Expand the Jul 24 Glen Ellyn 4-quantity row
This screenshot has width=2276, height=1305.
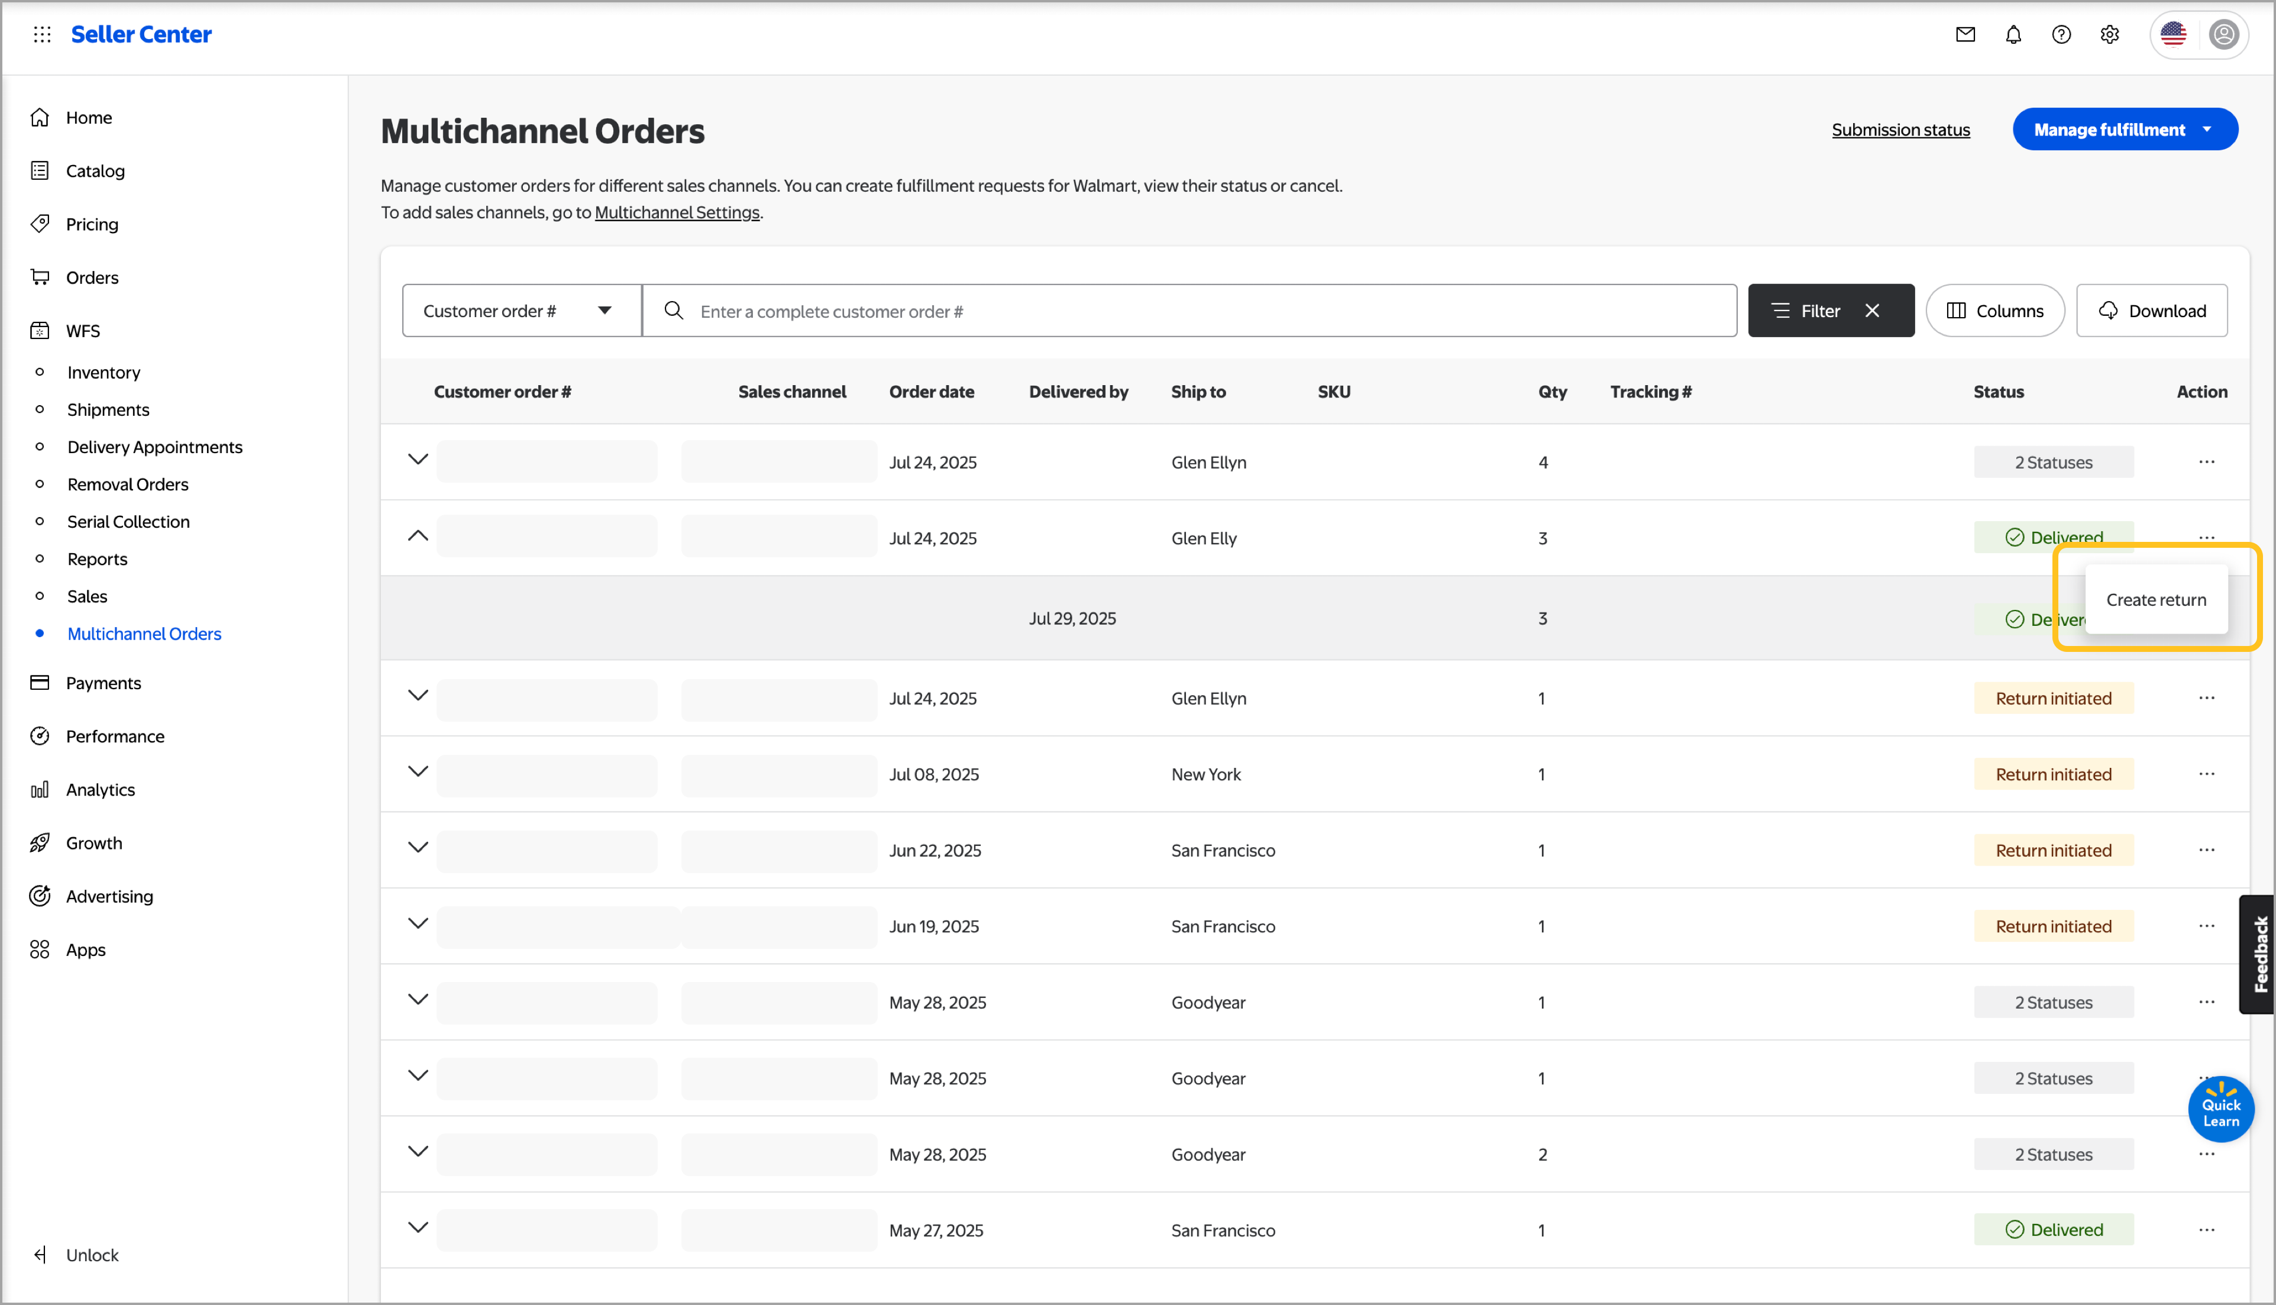[418, 459]
